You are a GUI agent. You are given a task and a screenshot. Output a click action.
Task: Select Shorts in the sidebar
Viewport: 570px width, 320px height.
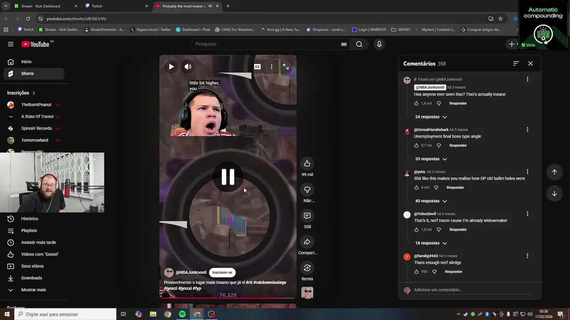click(x=34, y=73)
